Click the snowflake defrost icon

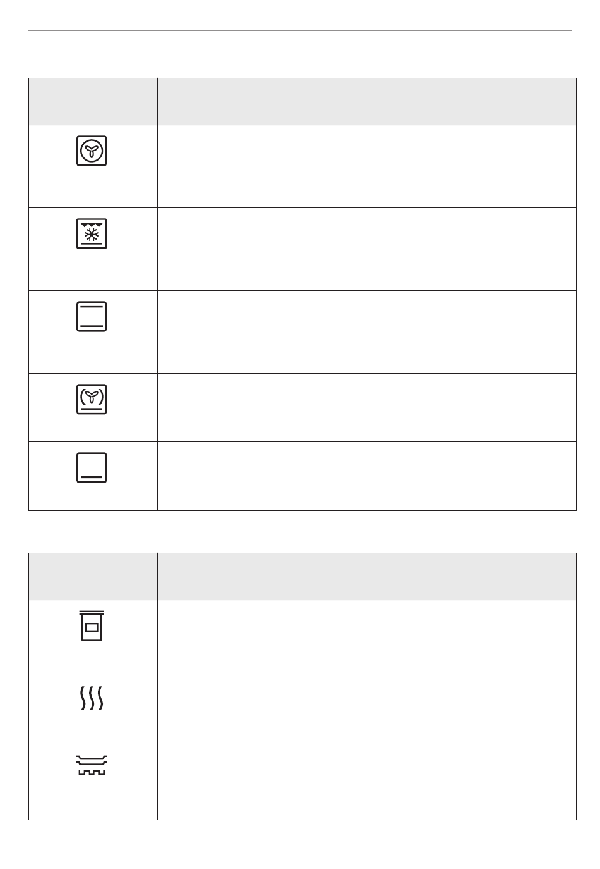tap(92, 234)
